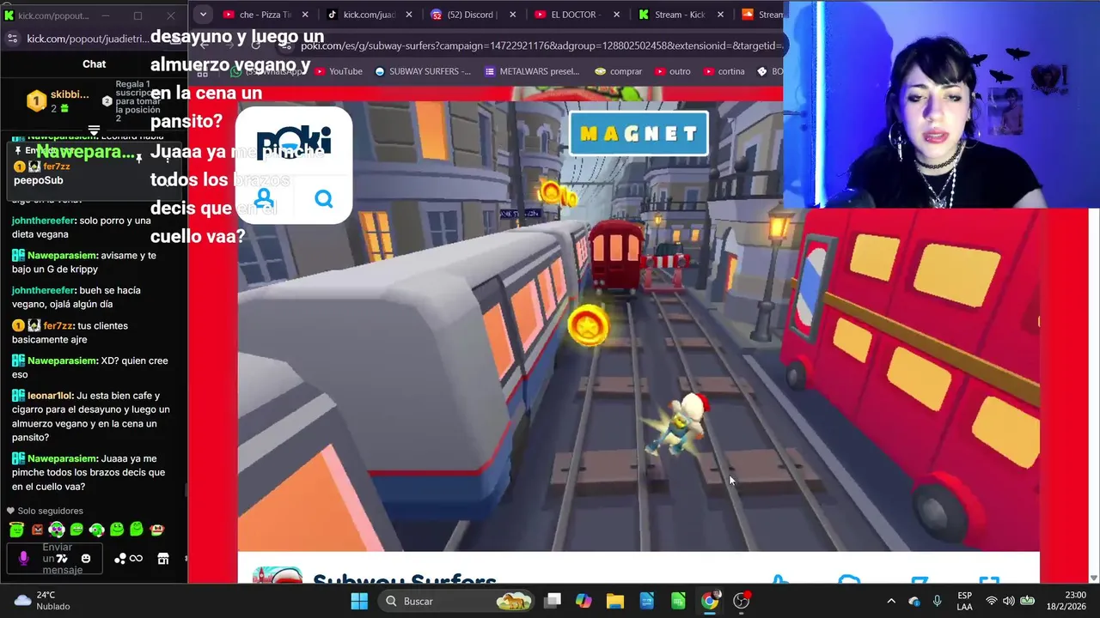Click the OneDrive cloud tray icon
The height and width of the screenshot is (618, 1100).
(x=914, y=601)
